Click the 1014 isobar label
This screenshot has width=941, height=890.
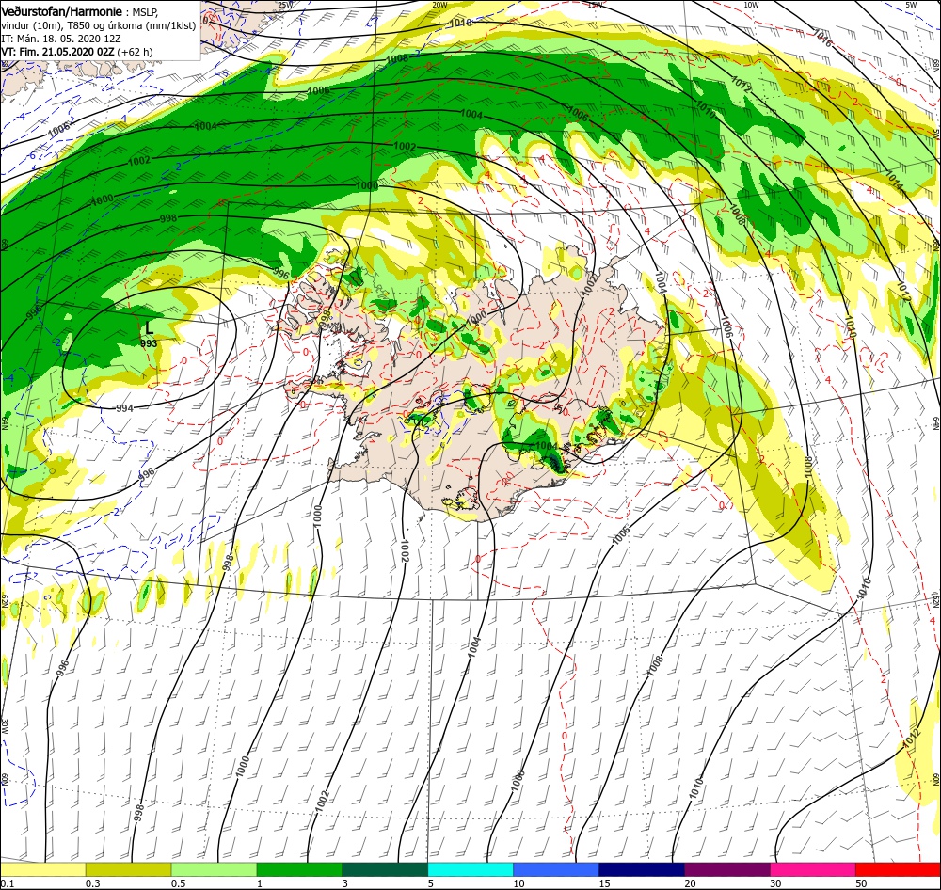coord(894,180)
